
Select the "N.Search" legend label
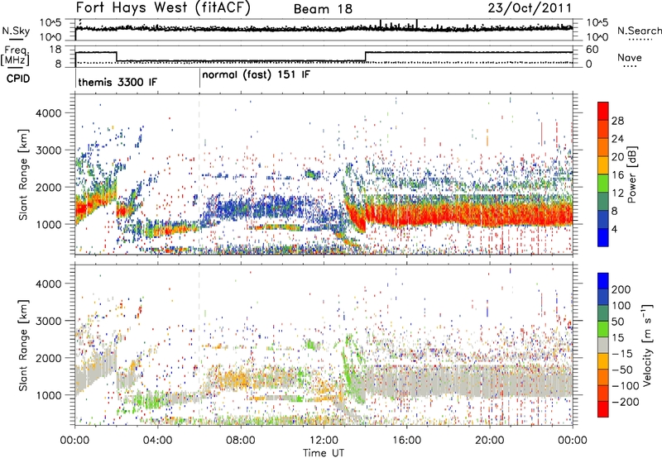click(x=639, y=31)
